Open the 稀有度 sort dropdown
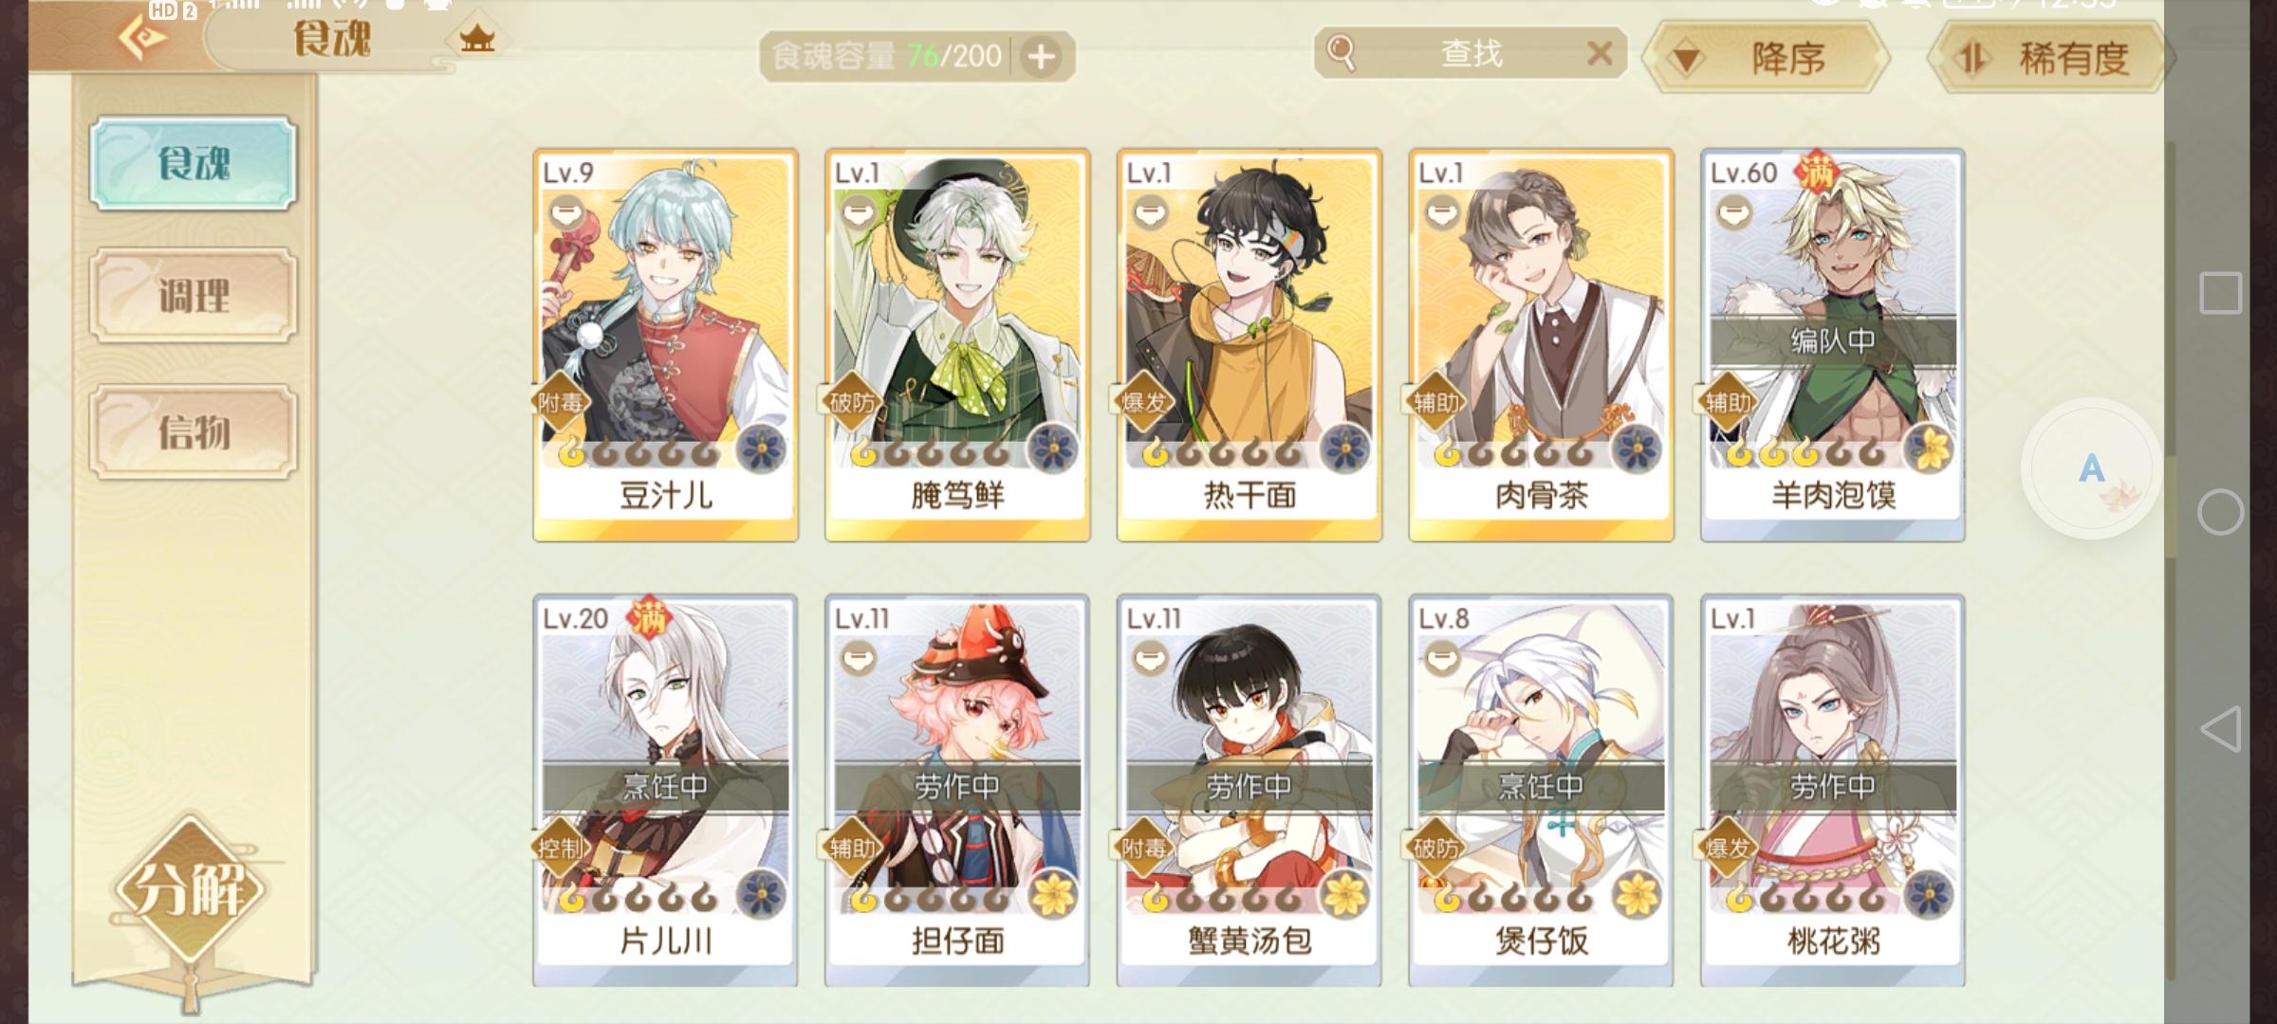This screenshot has width=2277, height=1024. [x=2049, y=58]
